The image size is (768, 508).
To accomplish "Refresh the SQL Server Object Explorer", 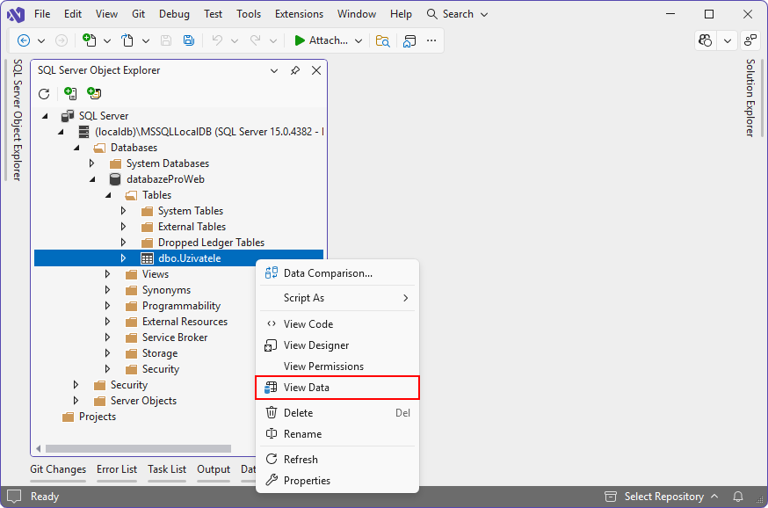I will point(43,93).
